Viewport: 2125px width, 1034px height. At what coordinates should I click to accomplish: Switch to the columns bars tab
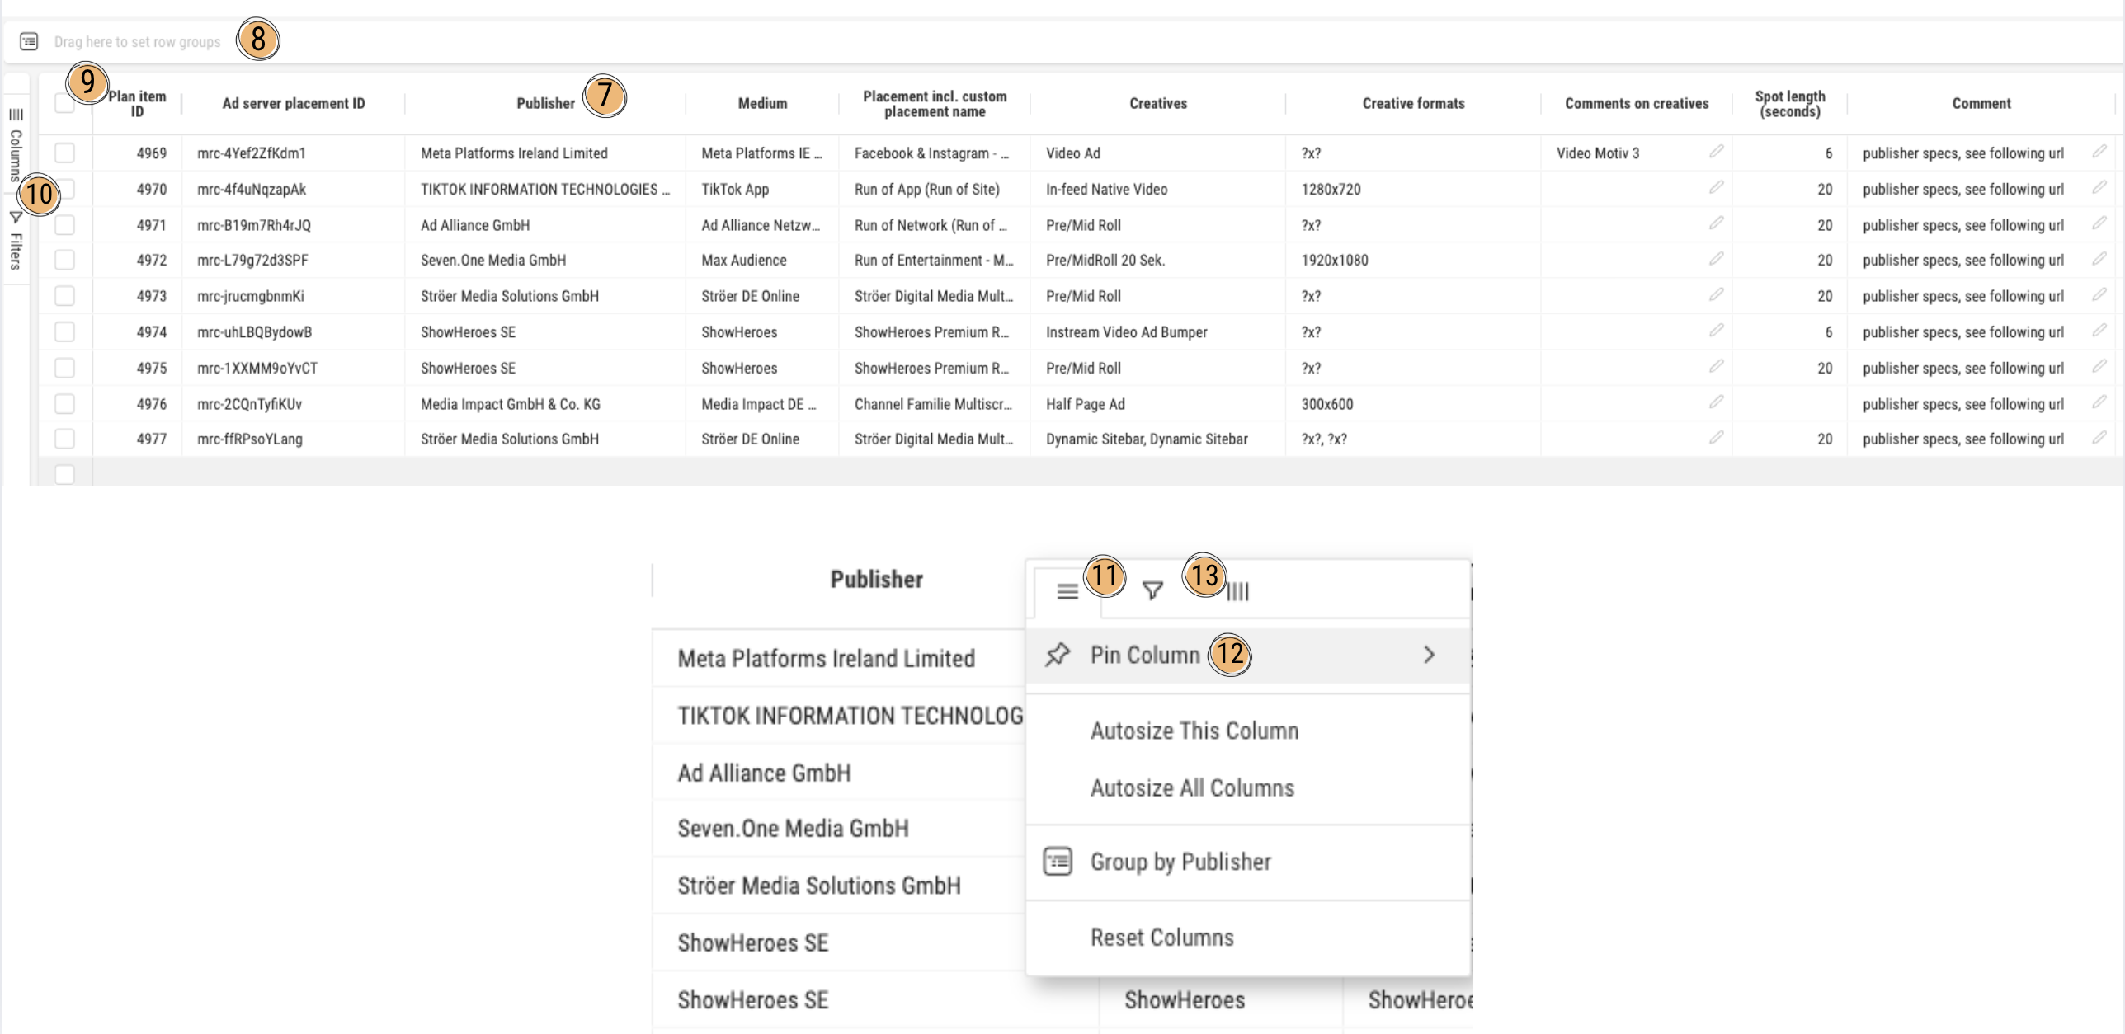[x=1237, y=591]
